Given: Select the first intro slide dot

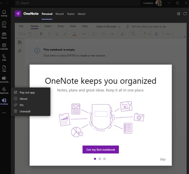Looking at the screenshot, I should (95, 159).
